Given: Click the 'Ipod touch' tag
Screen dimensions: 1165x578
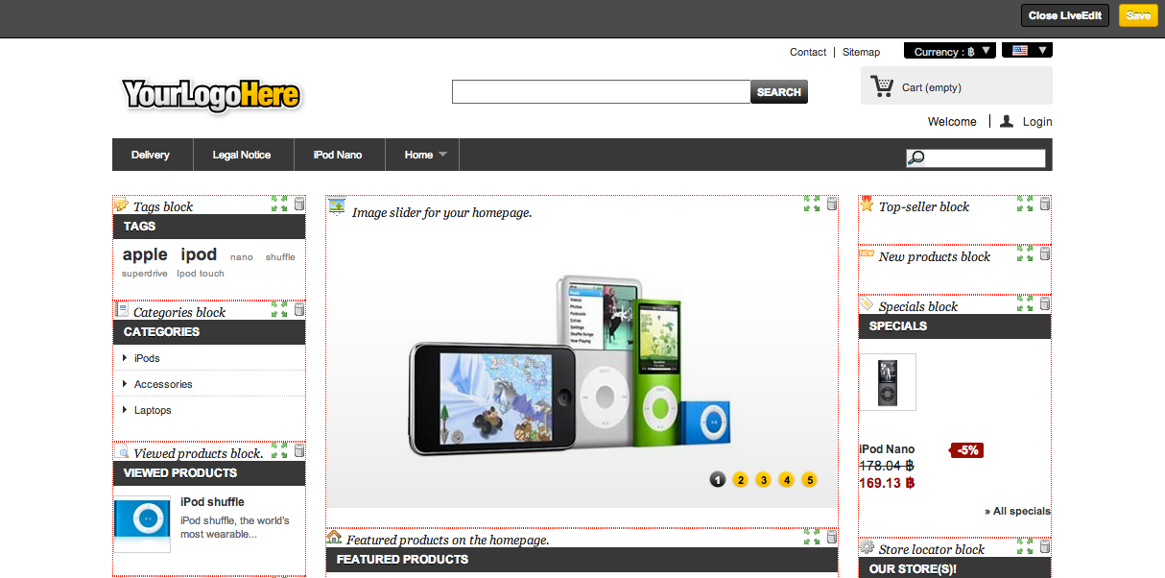Looking at the screenshot, I should coord(201,274).
